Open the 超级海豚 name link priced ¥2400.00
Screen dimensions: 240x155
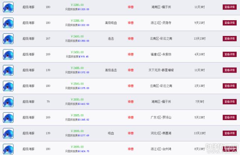coord(28,39)
